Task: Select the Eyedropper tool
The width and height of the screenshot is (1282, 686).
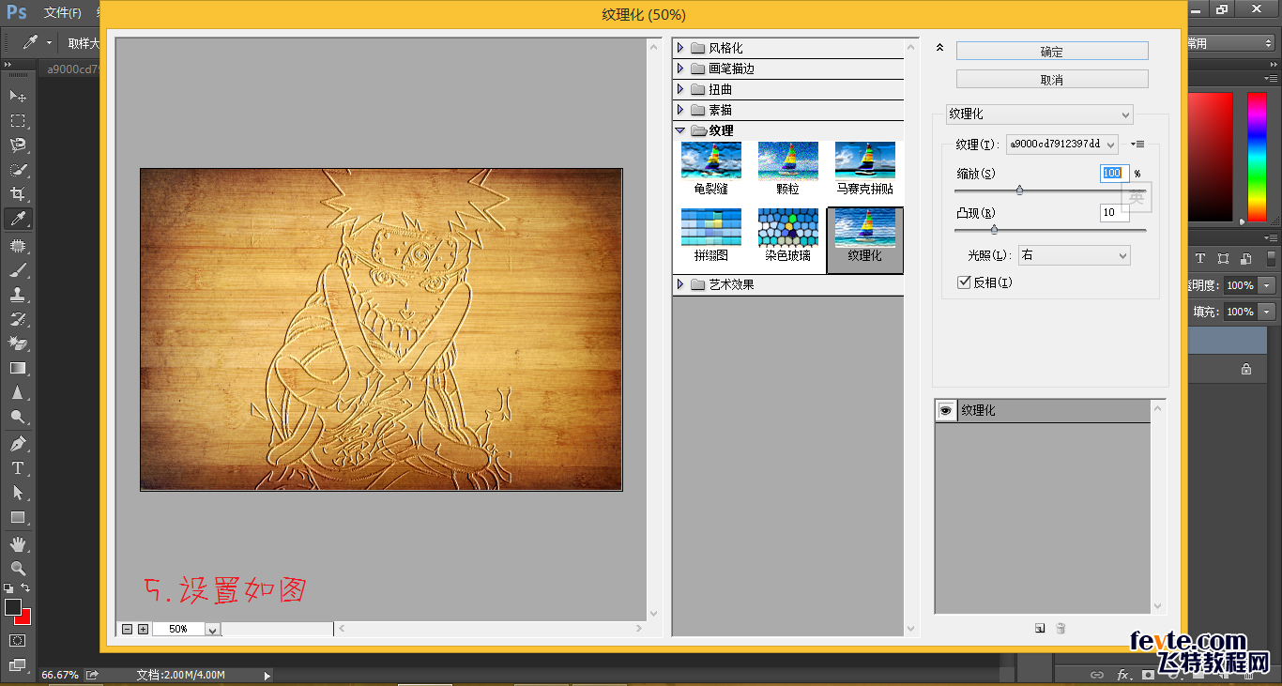Action: [x=17, y=219]
